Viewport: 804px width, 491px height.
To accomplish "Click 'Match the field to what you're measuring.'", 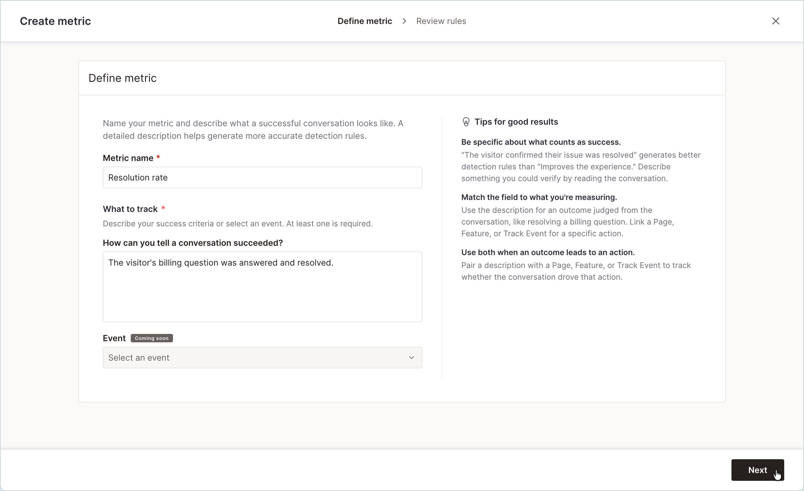I will click(x=539, y=197).
